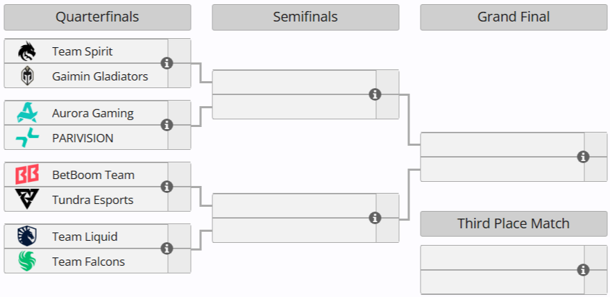The width and height of the screenshot is (610, 297).
Task: Show match details for Liquid vs Falcons
Action: coord(167,248)
